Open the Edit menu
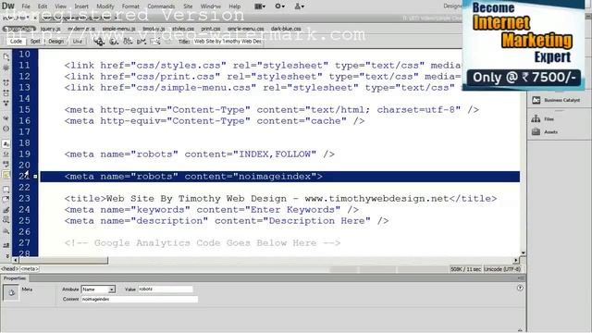592x333 pixels. click(x=43, y=6)
